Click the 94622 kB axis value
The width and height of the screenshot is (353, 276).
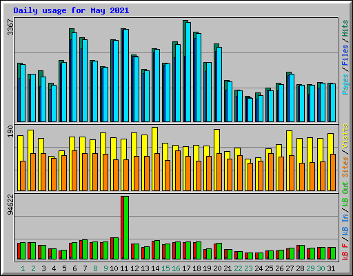pos(10,204)
